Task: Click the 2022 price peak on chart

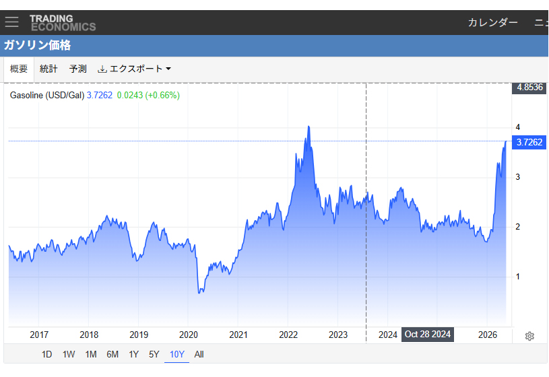Action: tap(309, 127)
